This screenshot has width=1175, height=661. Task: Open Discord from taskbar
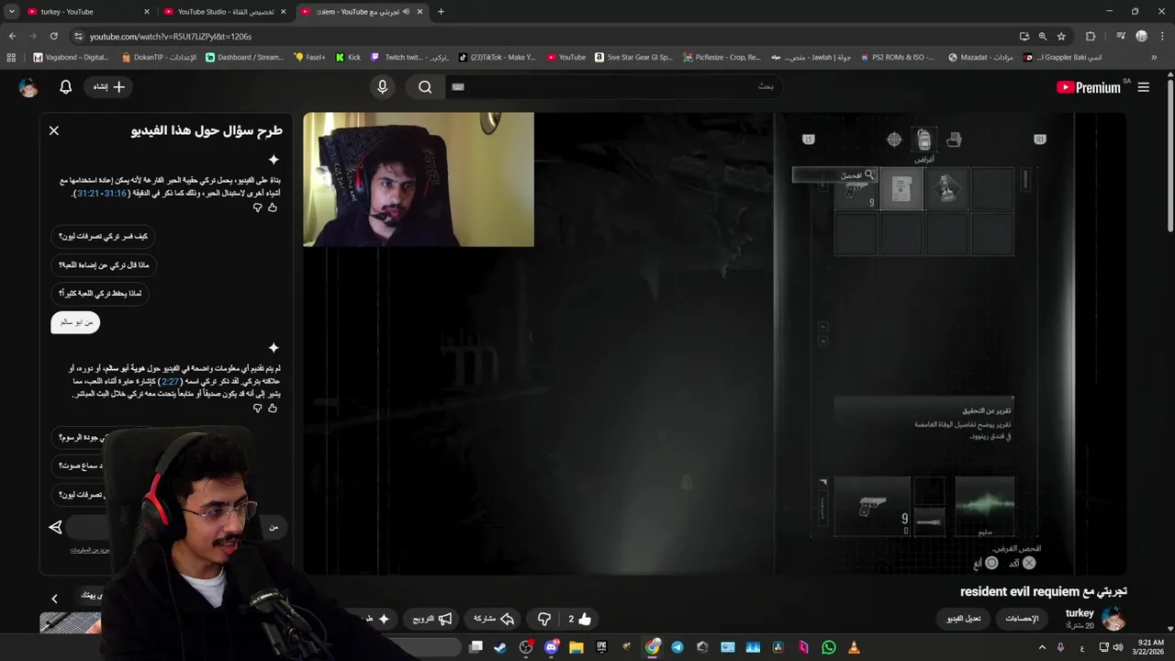[x=551, y=647]
